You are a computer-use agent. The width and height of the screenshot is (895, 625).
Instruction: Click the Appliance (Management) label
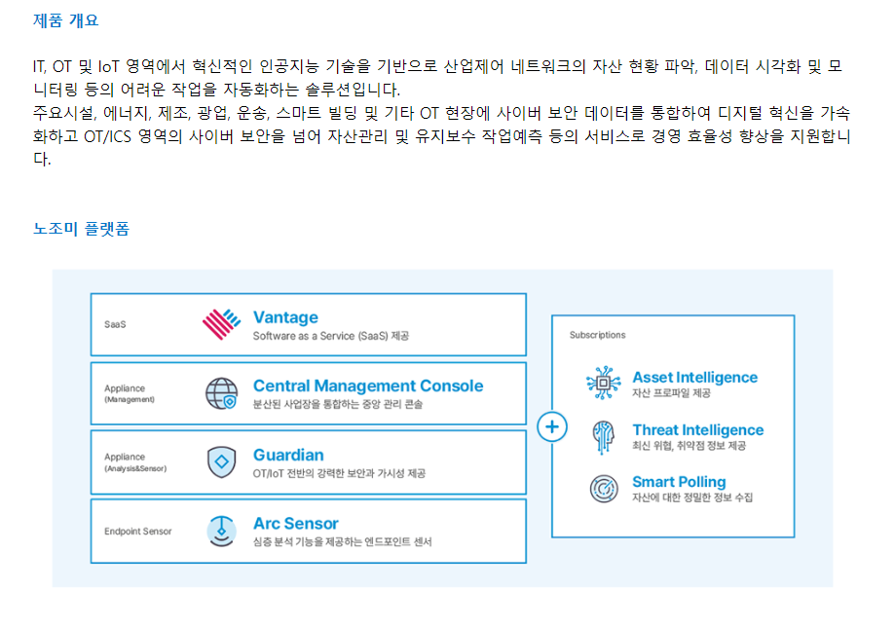(x=129, y=393)
